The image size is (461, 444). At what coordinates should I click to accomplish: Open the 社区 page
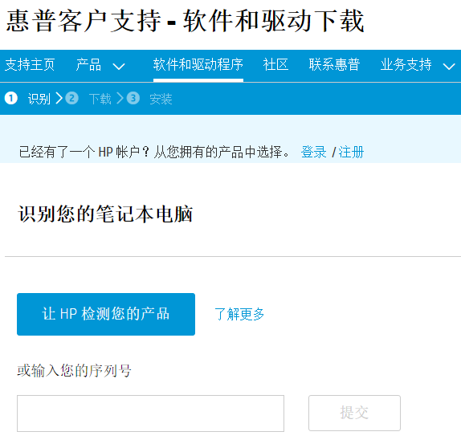point(275,65)
